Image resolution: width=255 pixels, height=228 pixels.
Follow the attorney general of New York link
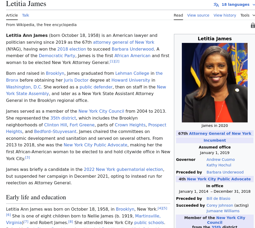click(x=124, y=42)
